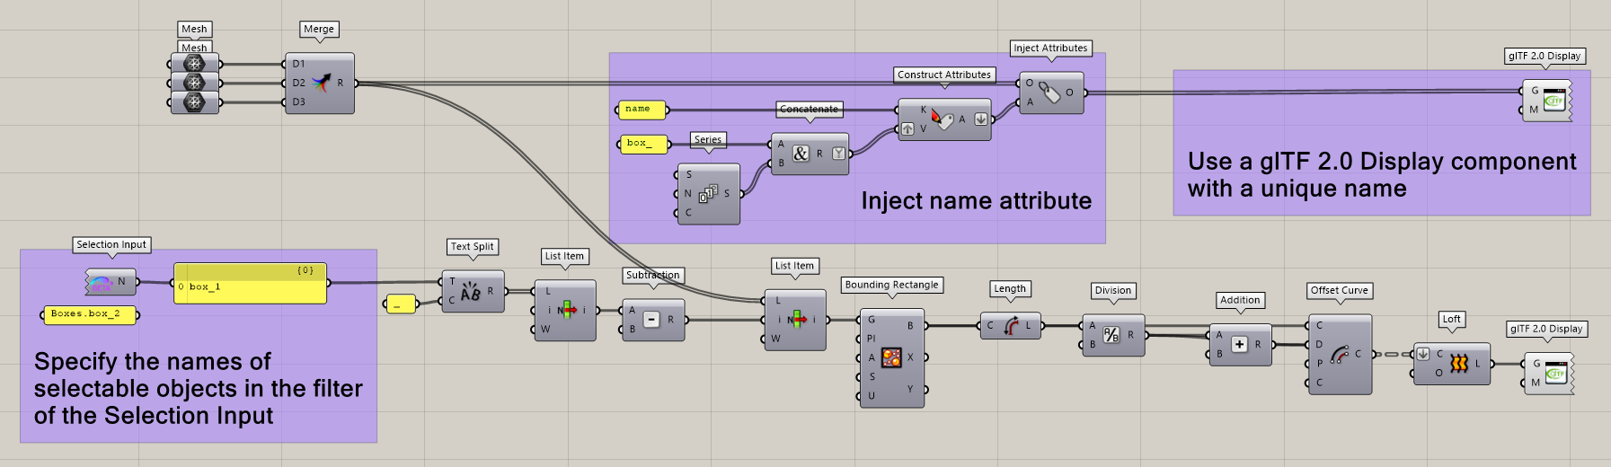Image resolution: width=1611 pixels, height=467 pixels.
Task: Toggle flatten arrow on Construct Attributes A output
Action: point(981,119)
